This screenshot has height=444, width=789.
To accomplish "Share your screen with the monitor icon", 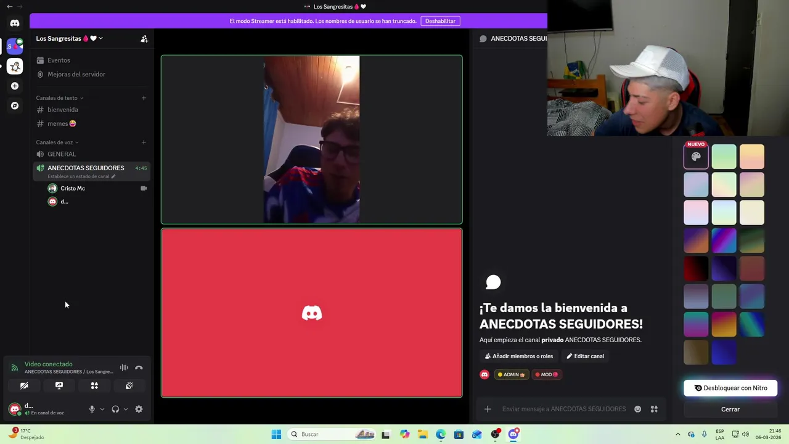I will (59, 385).
